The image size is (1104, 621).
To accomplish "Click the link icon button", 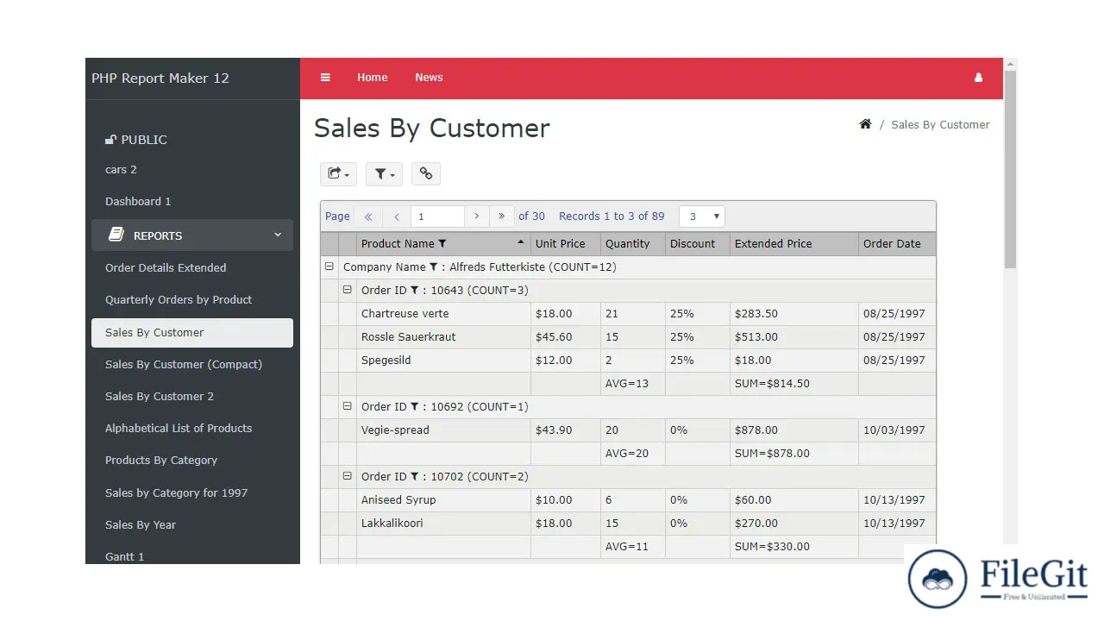I will pos(426,173).
